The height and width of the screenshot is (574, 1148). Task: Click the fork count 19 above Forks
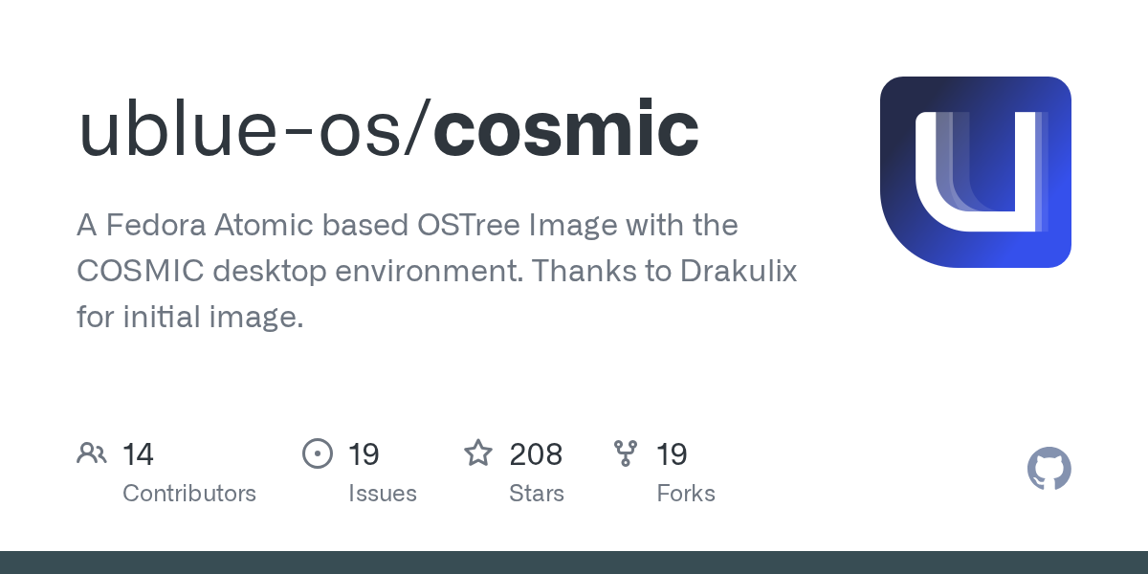[672, 454]
